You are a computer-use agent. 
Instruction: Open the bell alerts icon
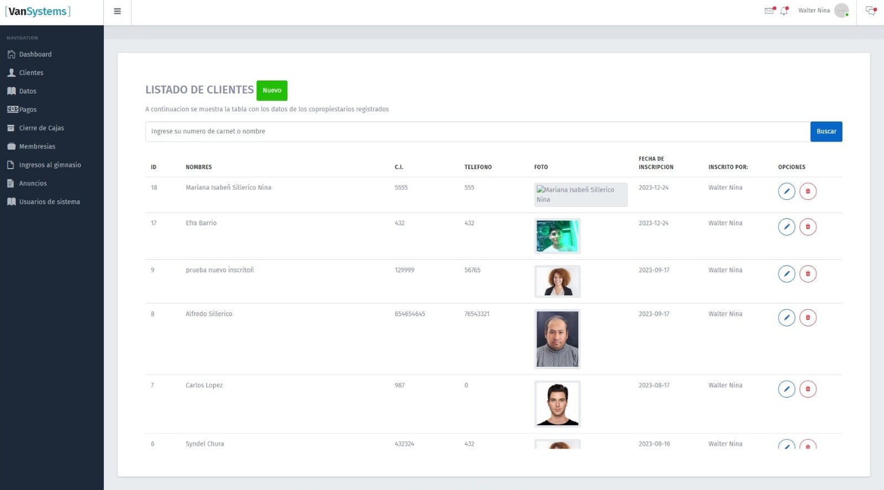[x=783, y=10]
